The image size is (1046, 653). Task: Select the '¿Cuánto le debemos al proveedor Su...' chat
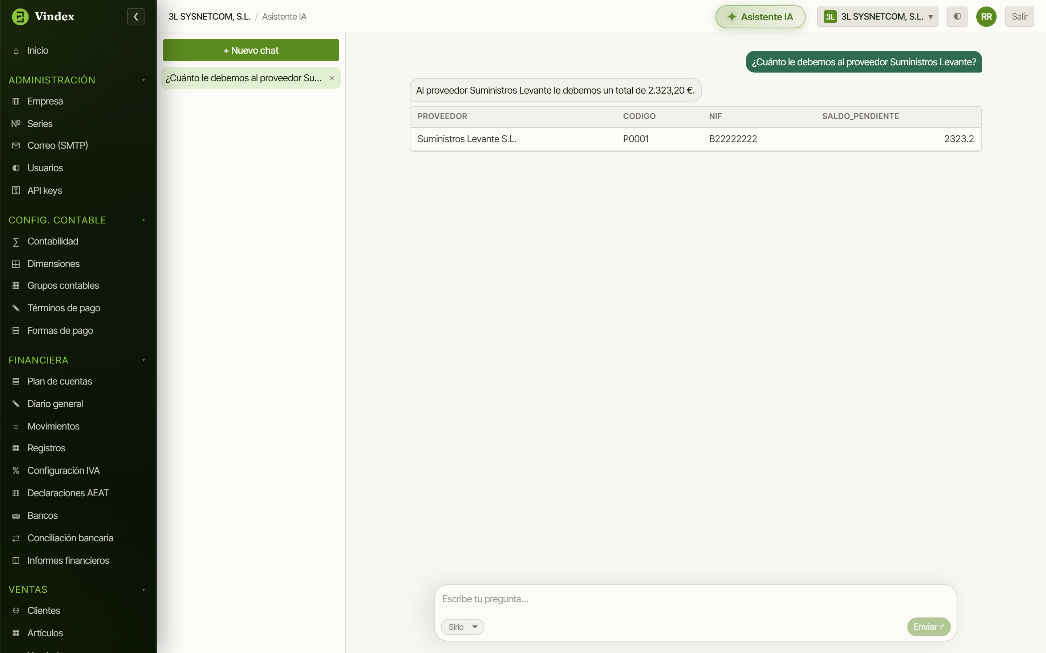251,78
